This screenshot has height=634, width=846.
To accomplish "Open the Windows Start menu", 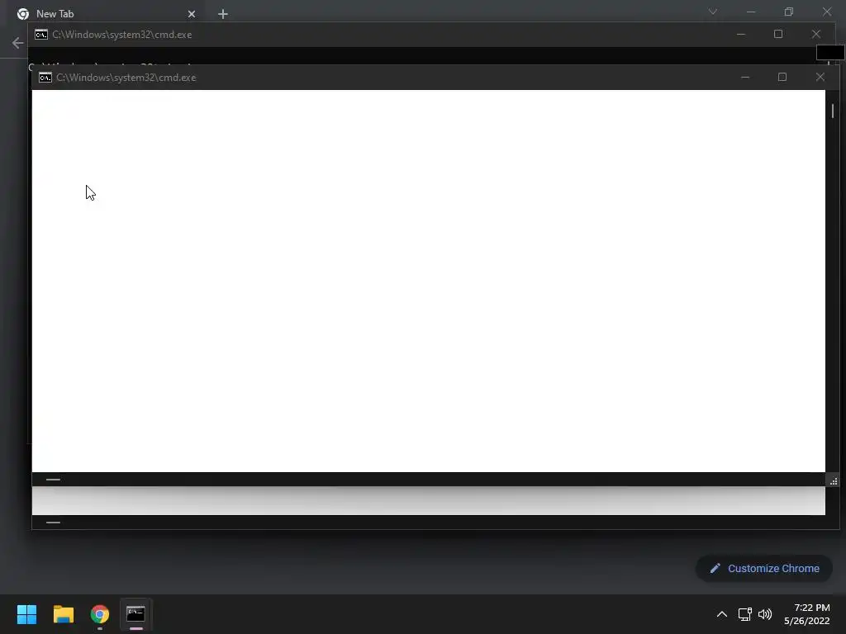I will click(26, 614).
